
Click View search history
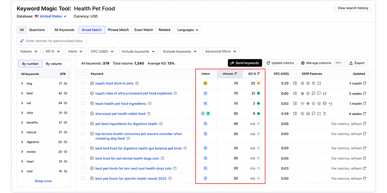click(353, 8)
